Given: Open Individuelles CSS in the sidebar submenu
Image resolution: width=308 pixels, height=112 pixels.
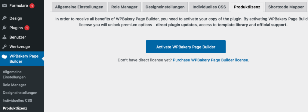Looking at the screenshot, I should 17,100.
